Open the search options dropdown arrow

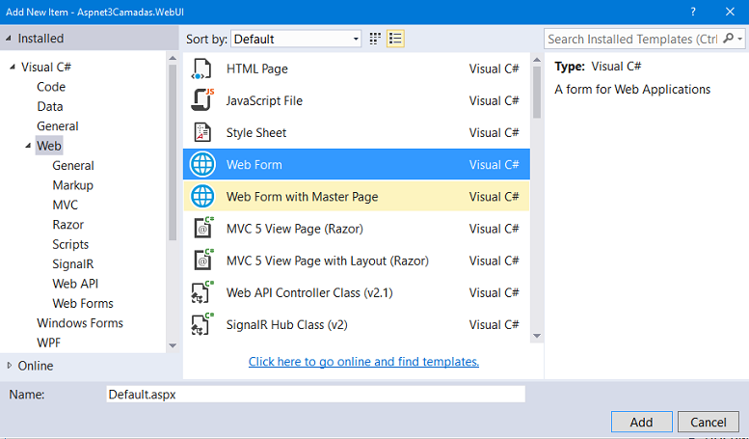point(740,39)
